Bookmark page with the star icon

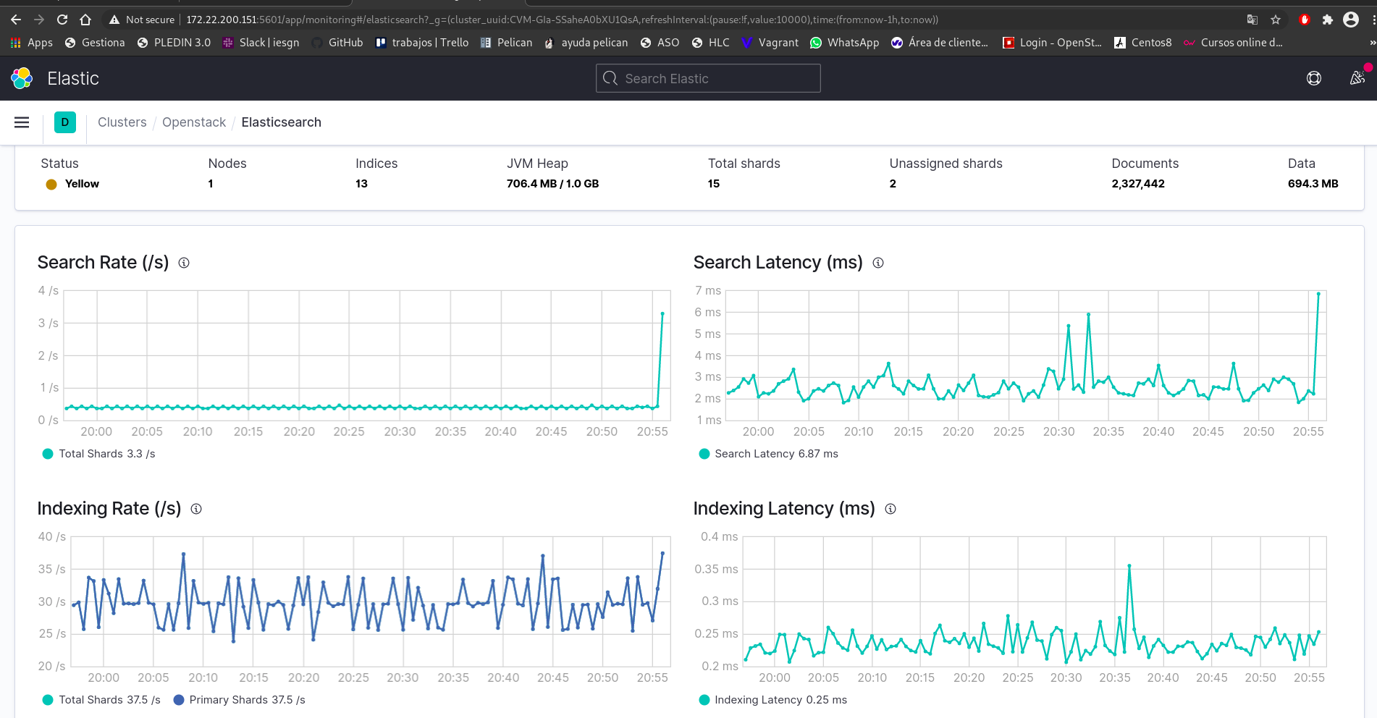click(1276, 20)
